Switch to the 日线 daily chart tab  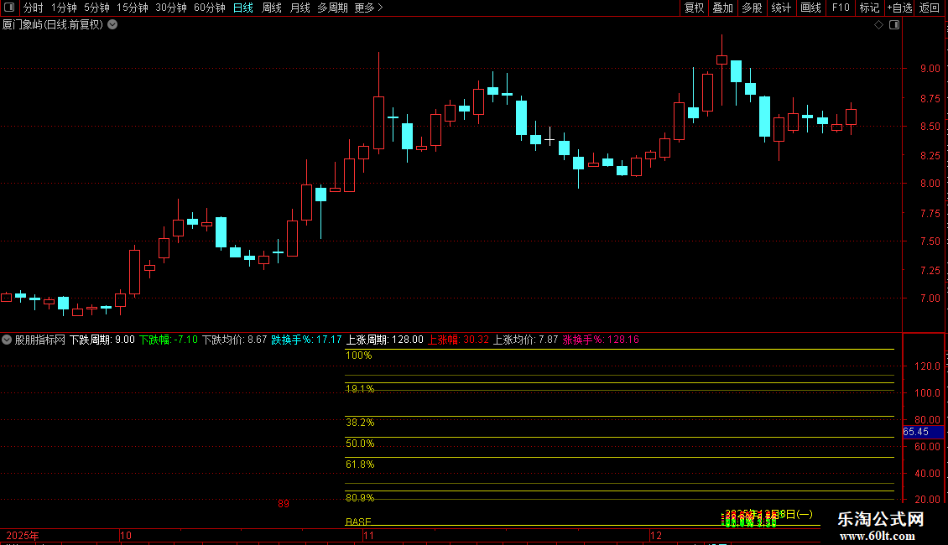[243, 8]
